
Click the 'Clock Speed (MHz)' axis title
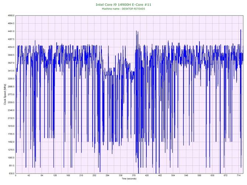click(5, 95)
